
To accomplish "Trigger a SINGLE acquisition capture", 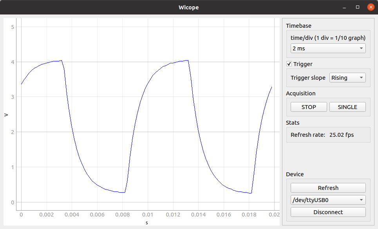I will coord(347,107).
